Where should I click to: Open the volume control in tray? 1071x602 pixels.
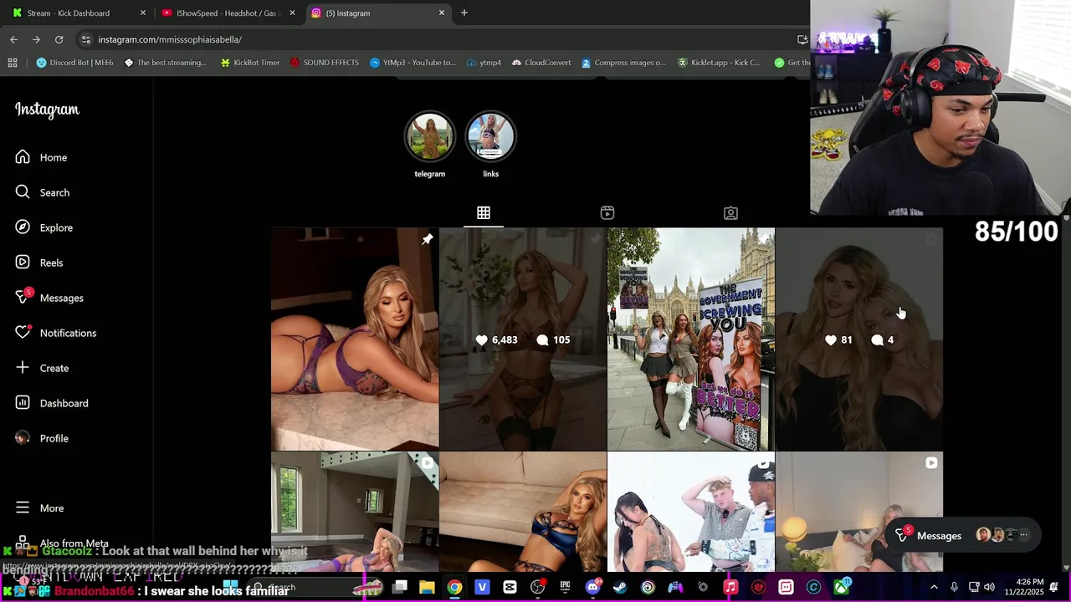990,587
